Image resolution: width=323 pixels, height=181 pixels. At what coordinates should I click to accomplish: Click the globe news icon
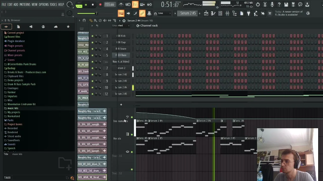coord(308,13)
